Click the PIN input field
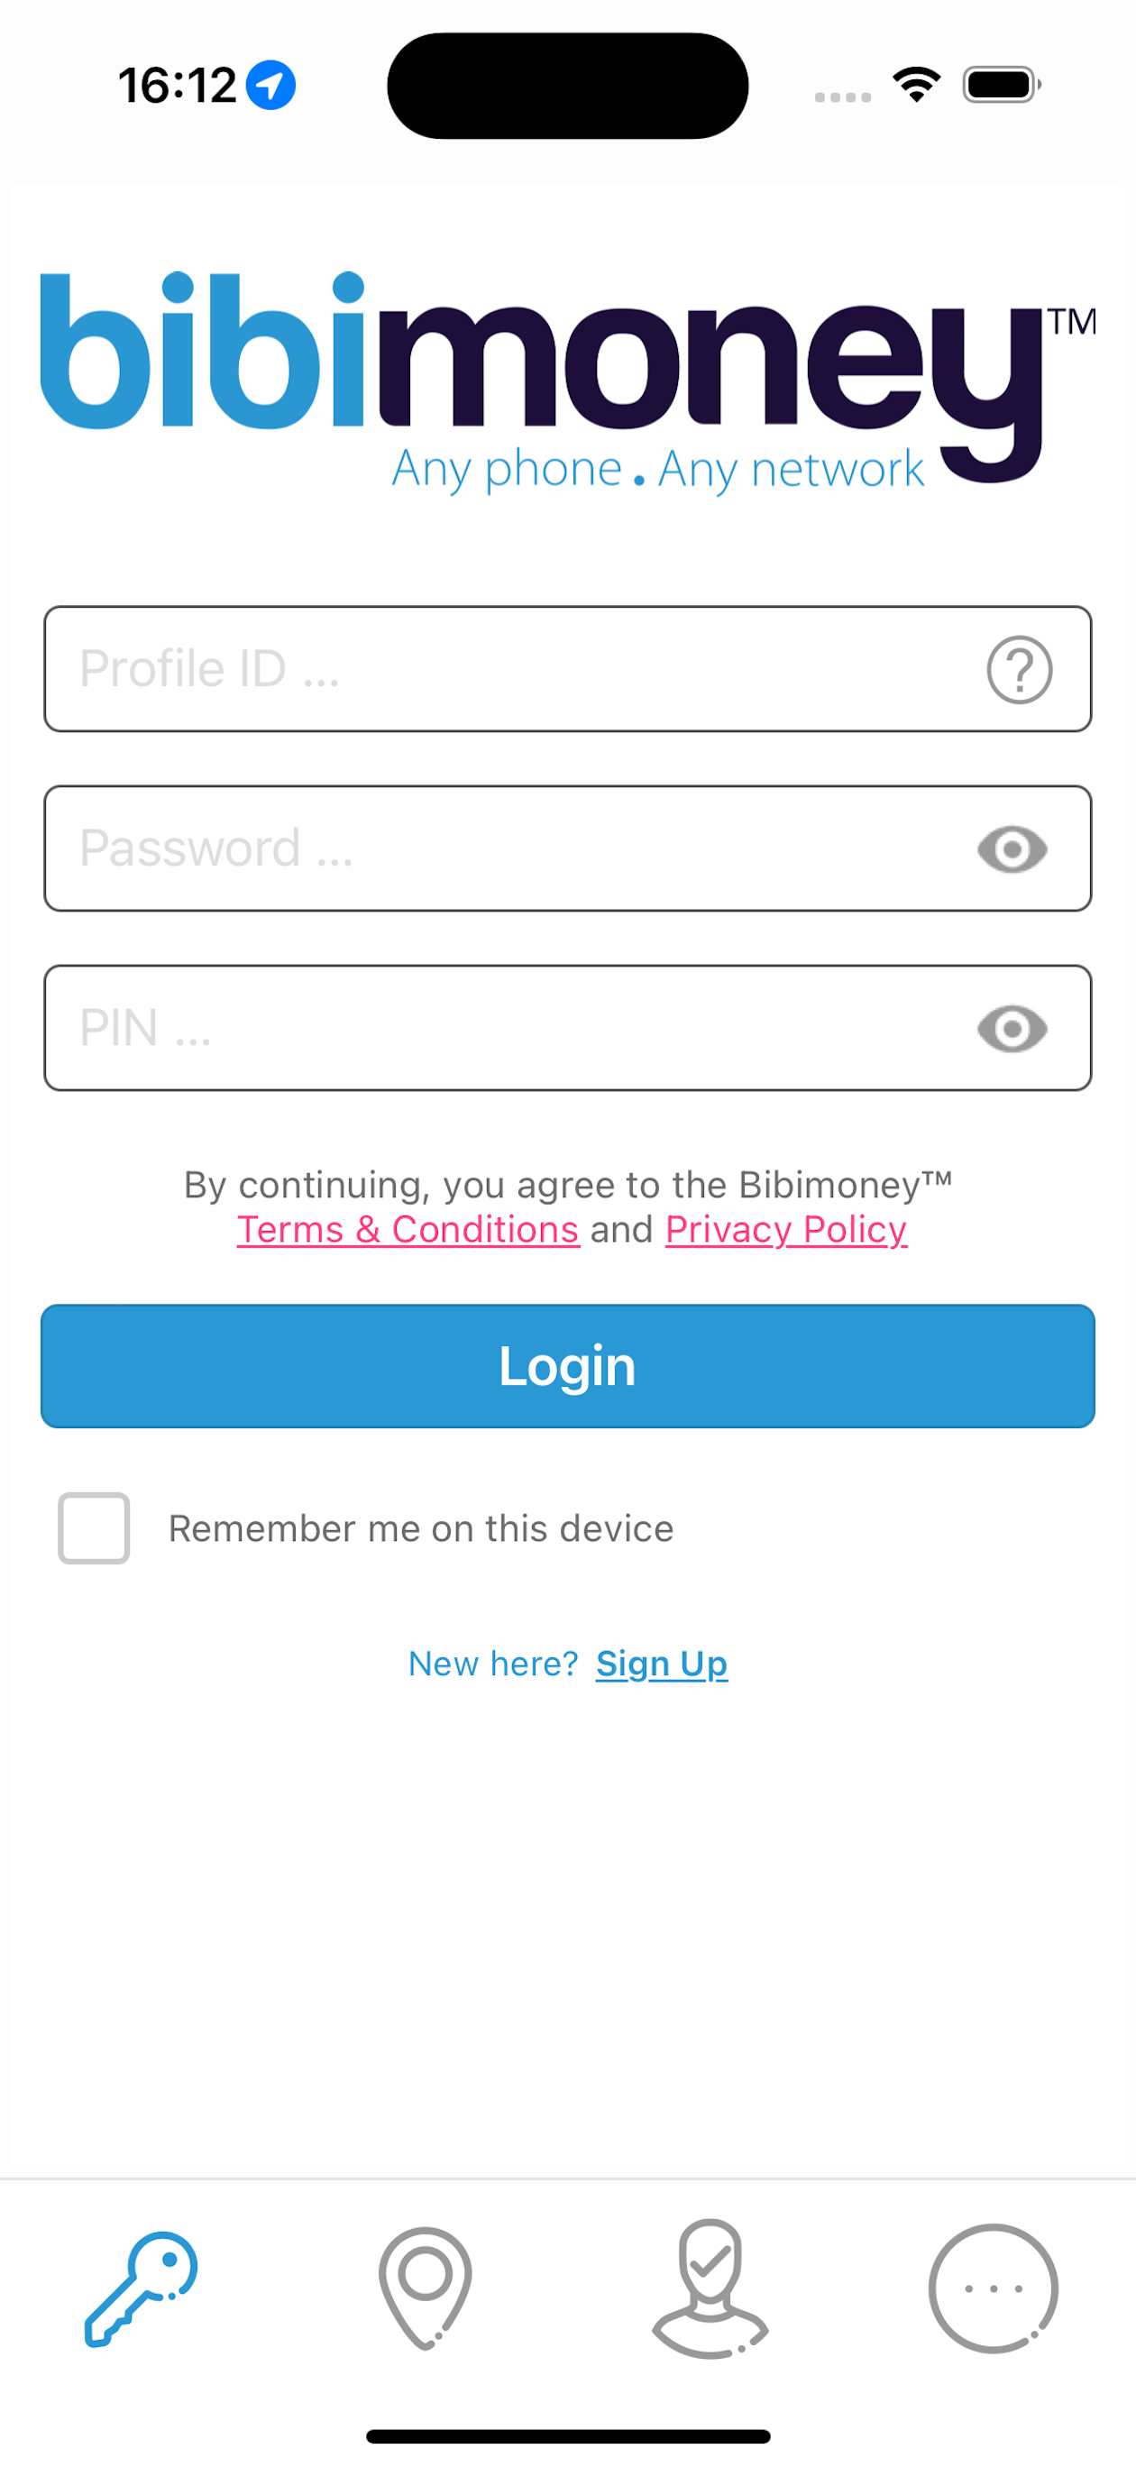The image size is (1136, 2467). [479, 1029]
